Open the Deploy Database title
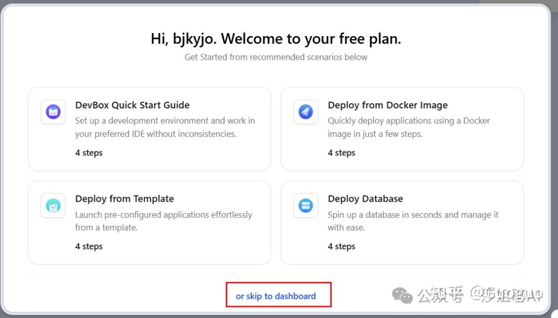 365,199
